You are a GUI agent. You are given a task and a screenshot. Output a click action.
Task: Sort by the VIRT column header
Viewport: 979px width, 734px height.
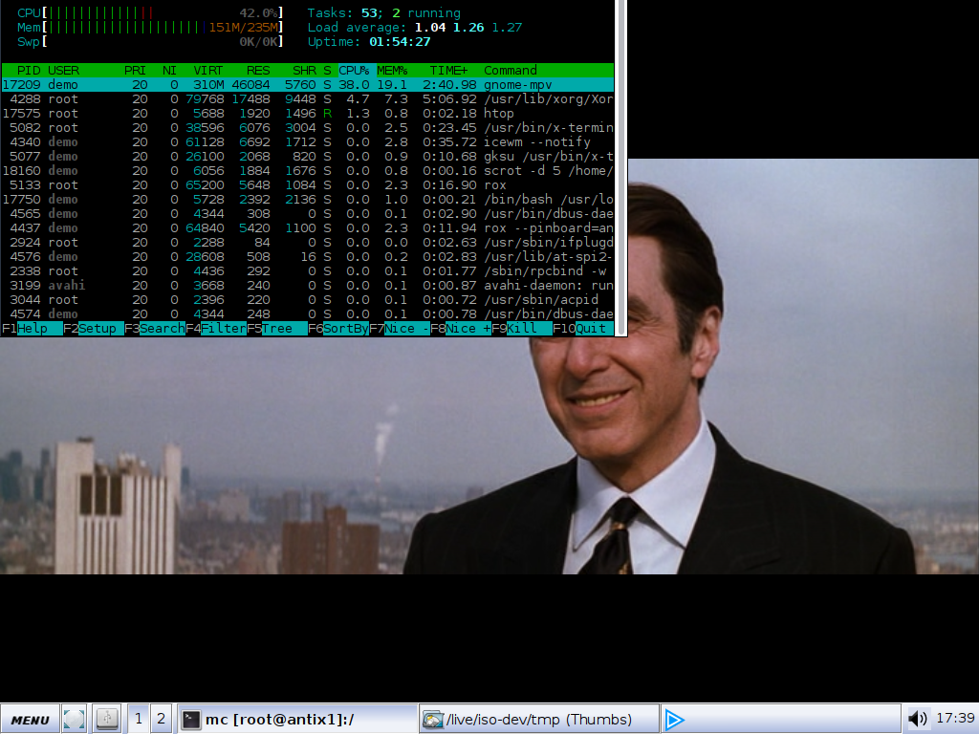pyautogui.click(x=208, y=71)
